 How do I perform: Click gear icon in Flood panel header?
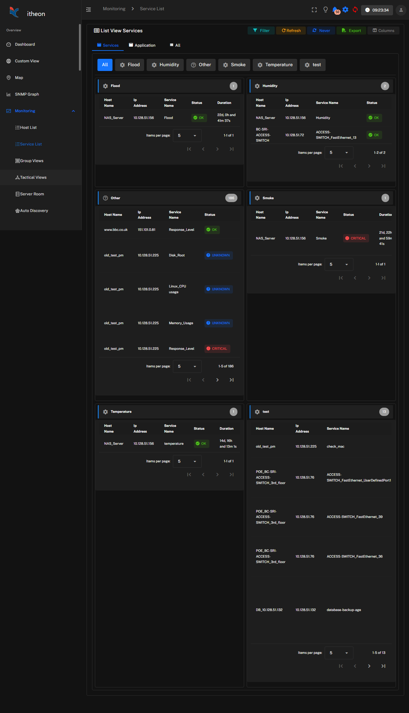coord(105,86)
